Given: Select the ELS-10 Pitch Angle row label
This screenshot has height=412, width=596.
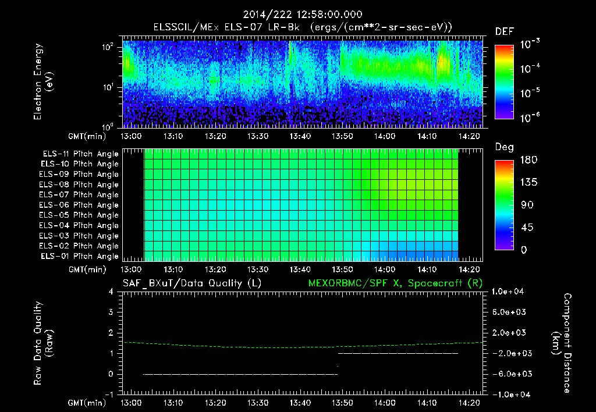Looking at the screenshot, I should 80,164.
